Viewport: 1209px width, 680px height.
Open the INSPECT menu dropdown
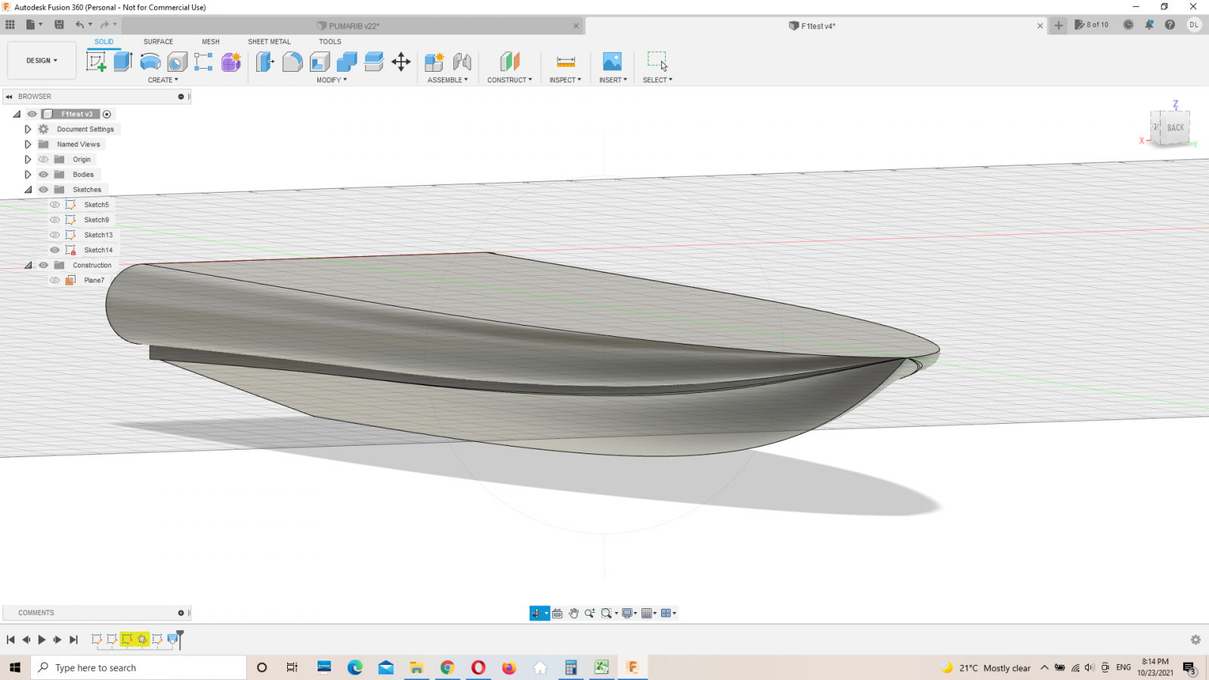click(x=565, y=80)
